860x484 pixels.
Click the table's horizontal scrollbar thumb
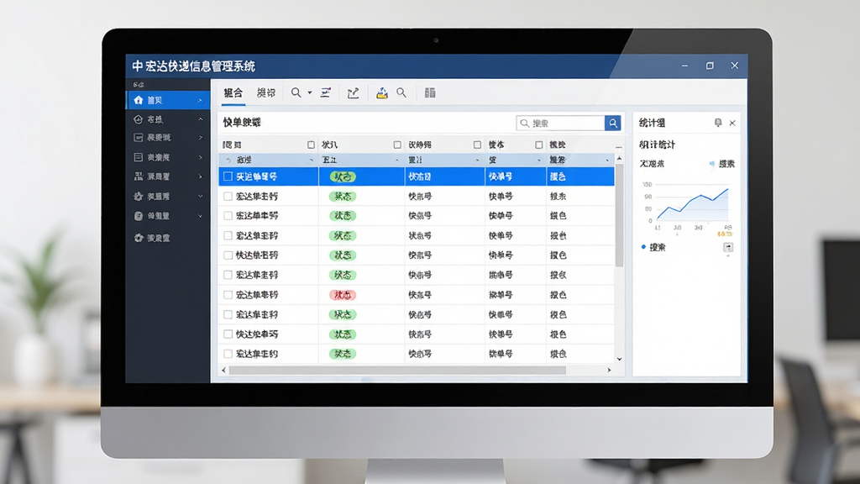click(x=397, y=371)
